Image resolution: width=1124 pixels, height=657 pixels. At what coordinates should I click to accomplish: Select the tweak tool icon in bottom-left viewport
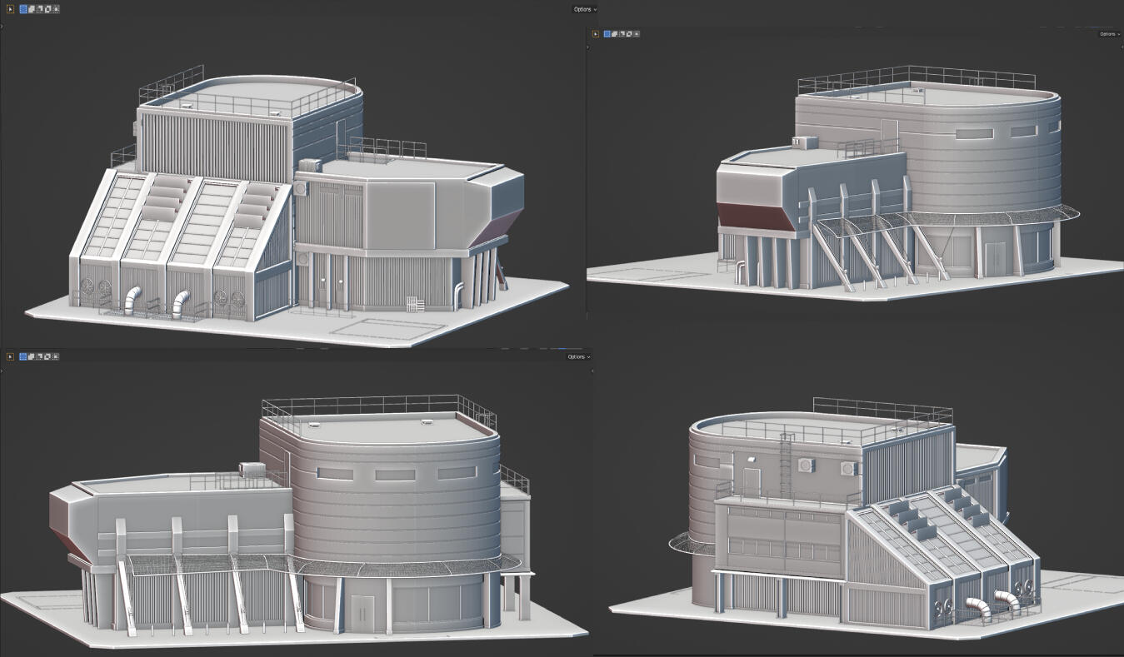click(x=11, y=356)
